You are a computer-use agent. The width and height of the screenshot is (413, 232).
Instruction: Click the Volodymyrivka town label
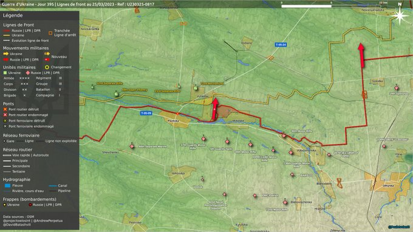[x=306, y=151]
